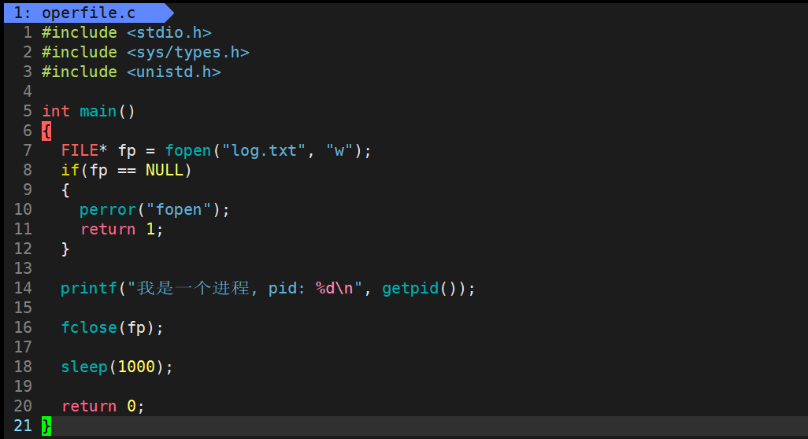
Task: Click line number 19 in the gutter
Action: (23, 386)
